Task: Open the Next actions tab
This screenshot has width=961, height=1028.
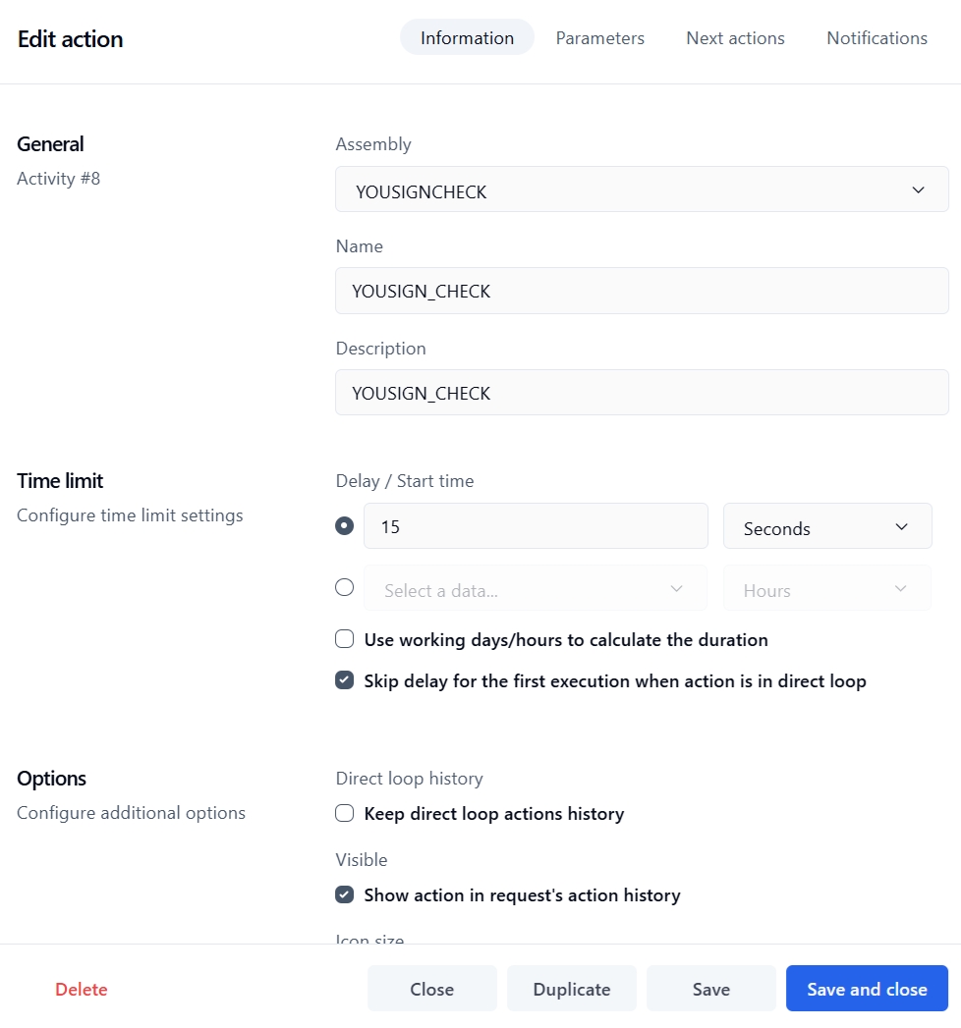Action: click(735, 38)
